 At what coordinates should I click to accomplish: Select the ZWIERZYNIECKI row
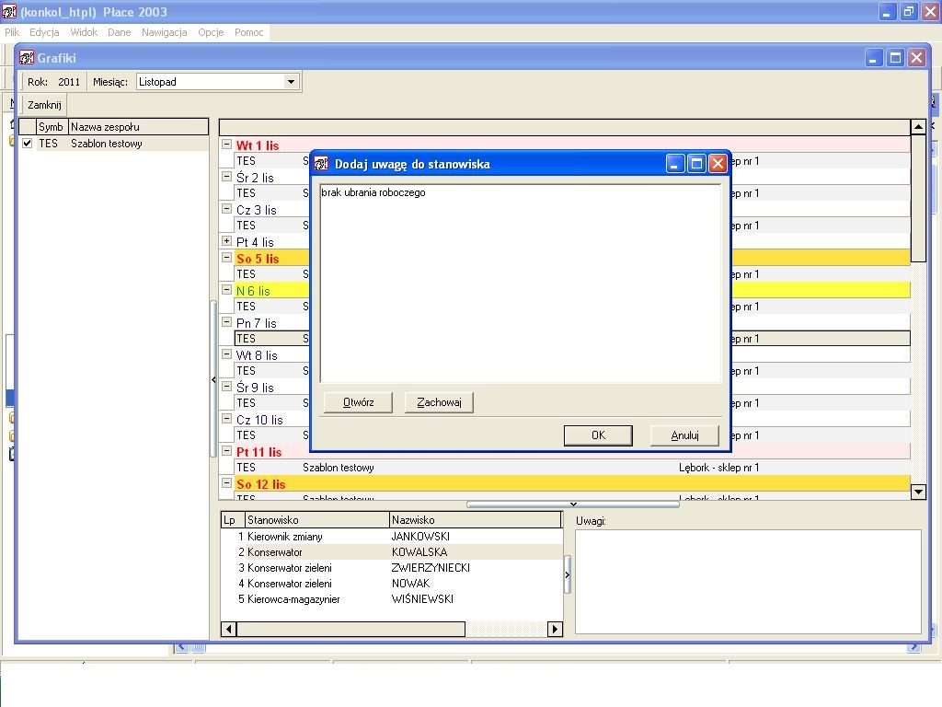[x=391, y=567]
